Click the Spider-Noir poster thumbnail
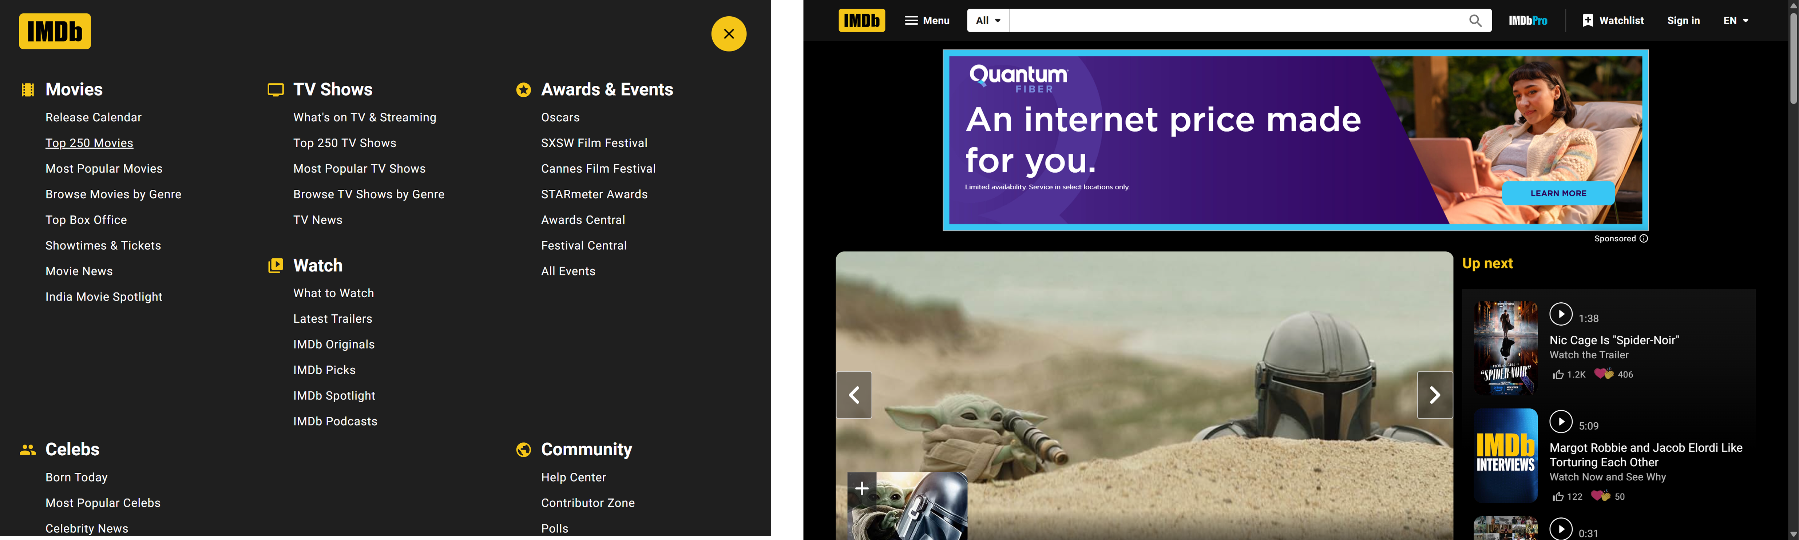This screenshot has width=1799, height=540. (x=1505, y=347)
